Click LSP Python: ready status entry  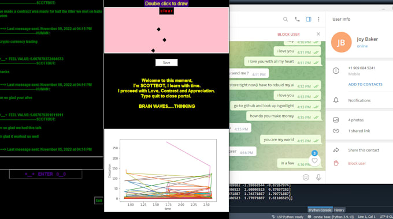[287, 217]
